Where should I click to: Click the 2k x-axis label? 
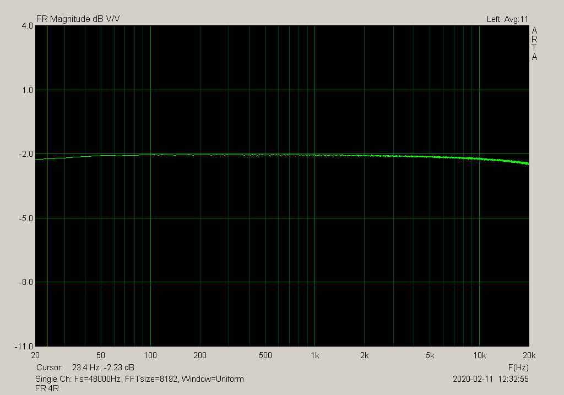coord(365,355)
